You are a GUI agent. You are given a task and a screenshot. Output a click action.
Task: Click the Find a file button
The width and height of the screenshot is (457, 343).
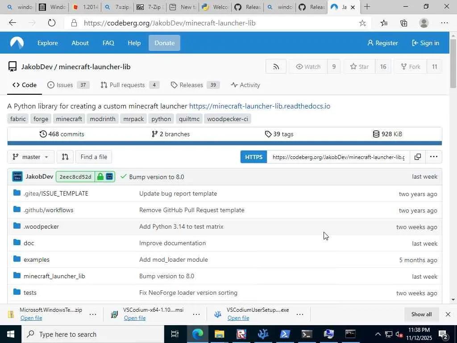point(94,157)
